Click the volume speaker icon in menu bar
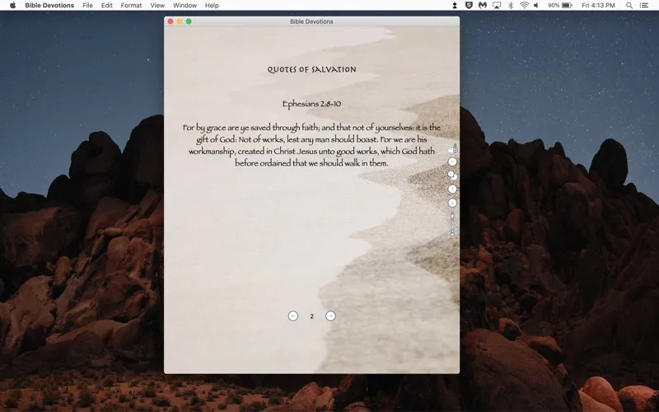This screenshot has height=412, width=659. click(536, 6)
